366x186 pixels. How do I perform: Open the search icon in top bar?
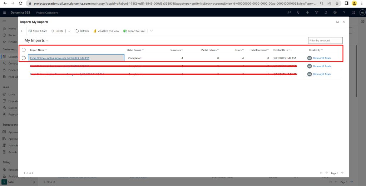coord(289,12)
